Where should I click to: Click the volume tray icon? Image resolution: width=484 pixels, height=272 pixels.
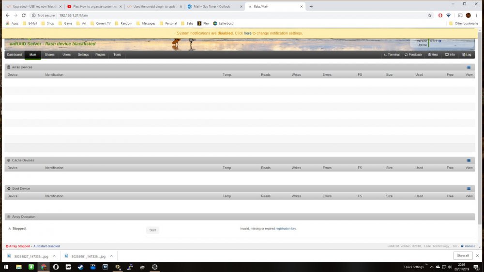click(450, 267)
